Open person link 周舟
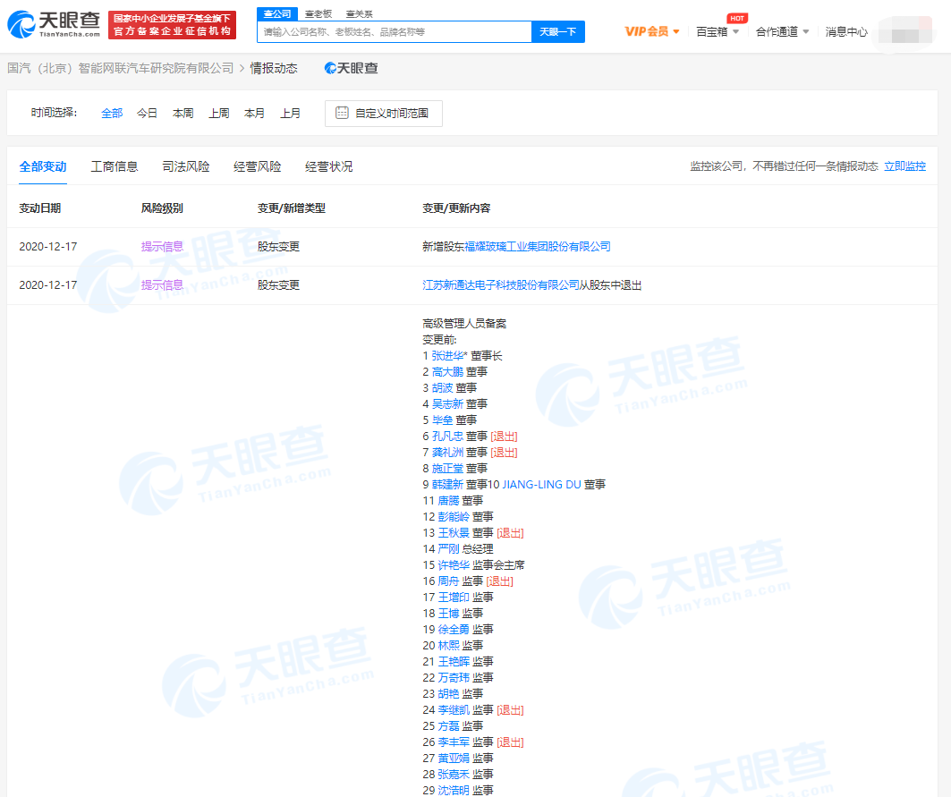 tap(449, 581)
